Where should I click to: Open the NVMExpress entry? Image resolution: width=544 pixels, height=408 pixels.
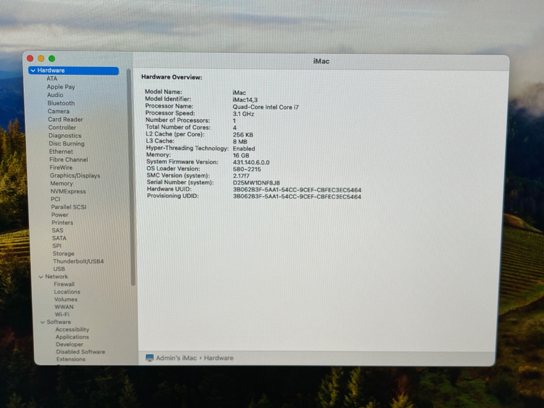(68, 191)
